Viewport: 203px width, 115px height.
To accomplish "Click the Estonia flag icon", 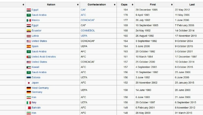I will coord(29,77).
